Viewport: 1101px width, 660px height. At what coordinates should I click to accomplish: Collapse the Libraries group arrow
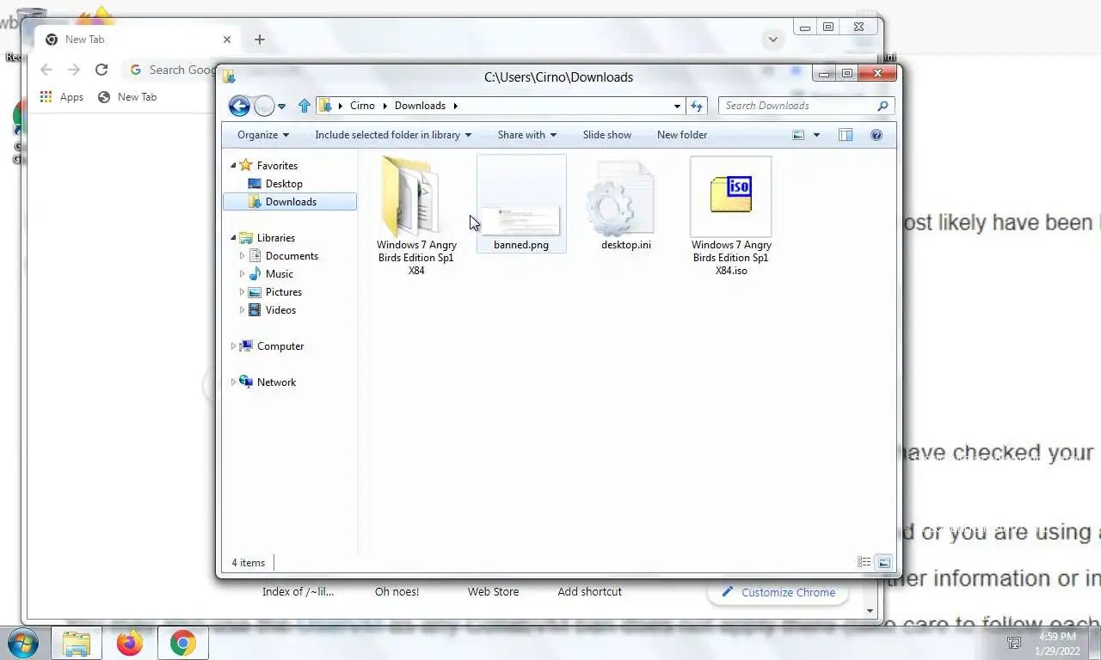coord(232,237)
